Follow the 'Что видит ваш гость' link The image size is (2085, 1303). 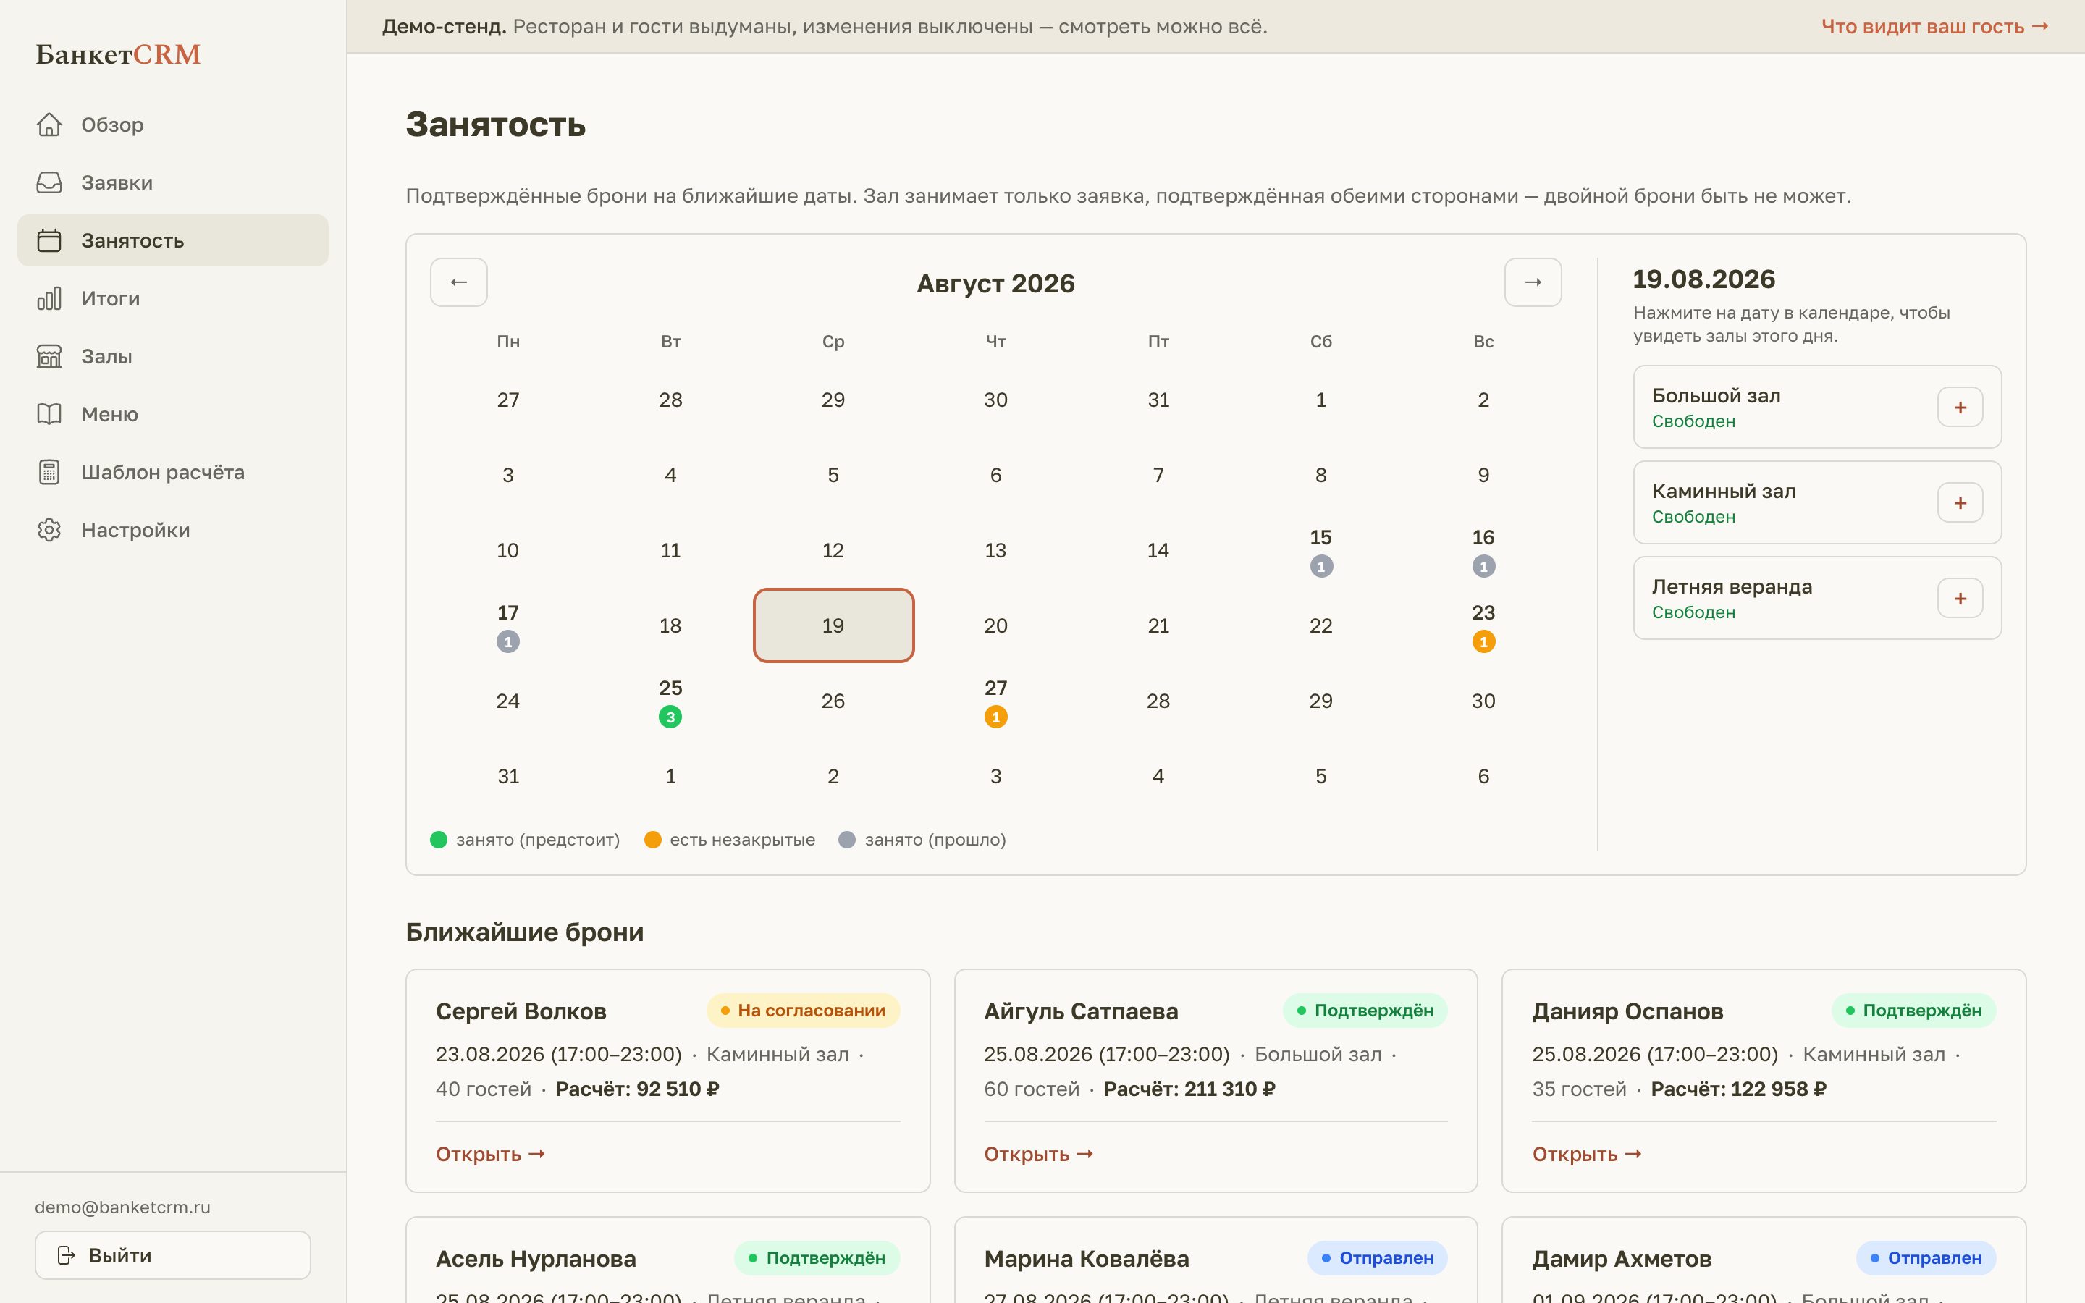[1934, 27]
